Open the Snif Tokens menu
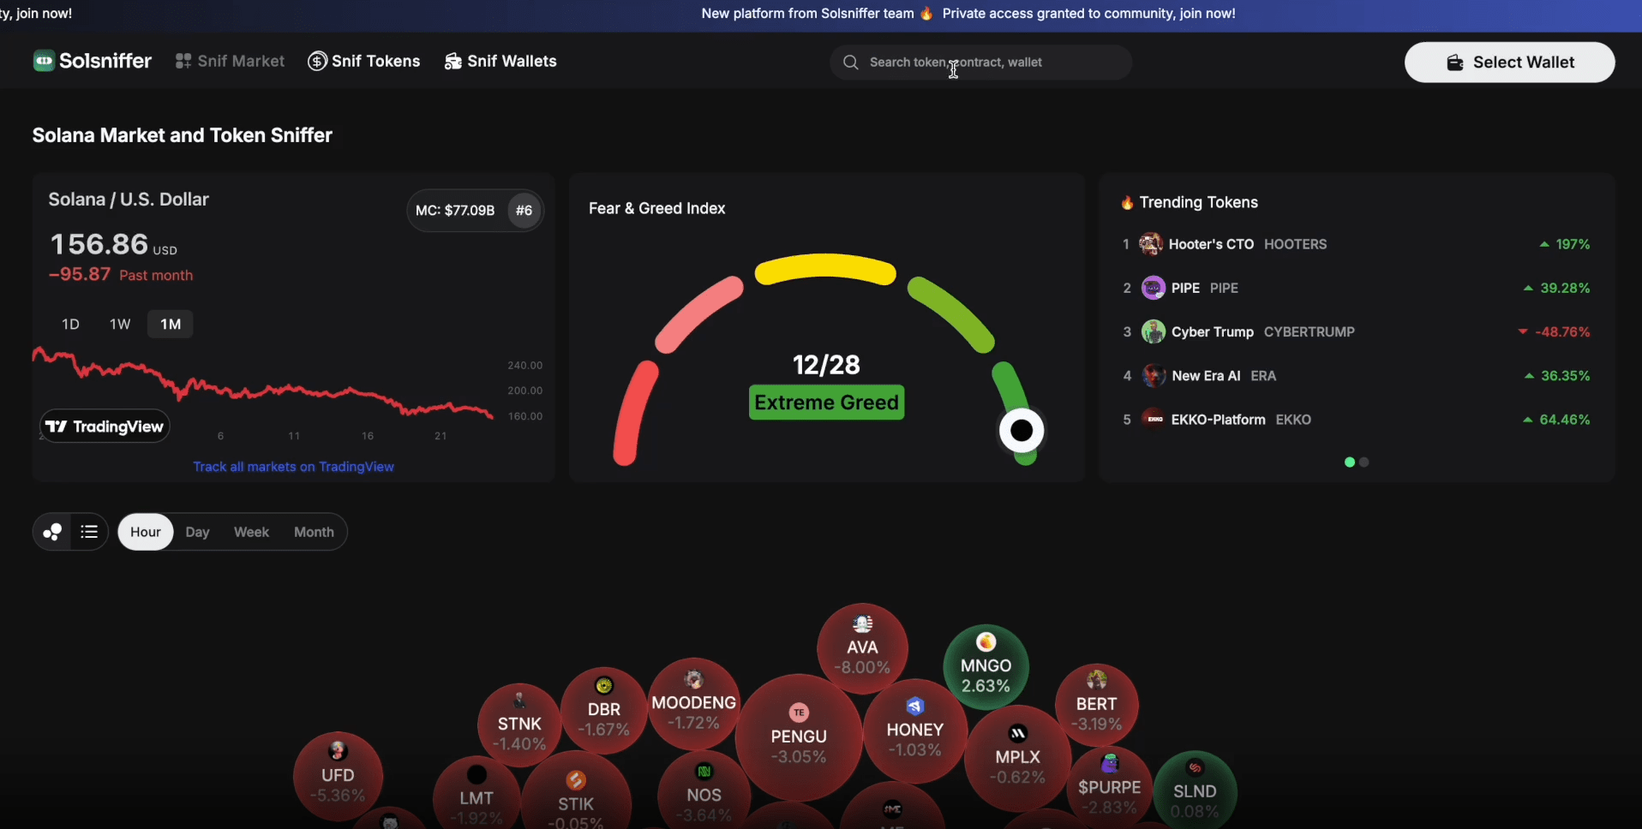This screenshot has height=829, width=1642. coord(364,61)
